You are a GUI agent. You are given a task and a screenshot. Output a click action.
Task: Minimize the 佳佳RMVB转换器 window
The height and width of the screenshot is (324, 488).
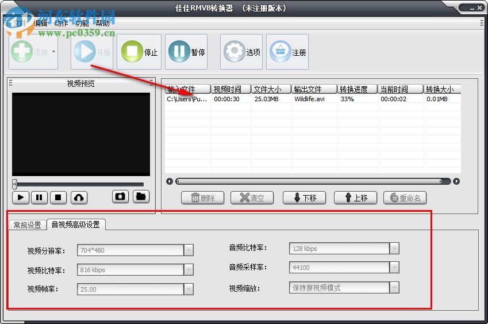[472, 9]
